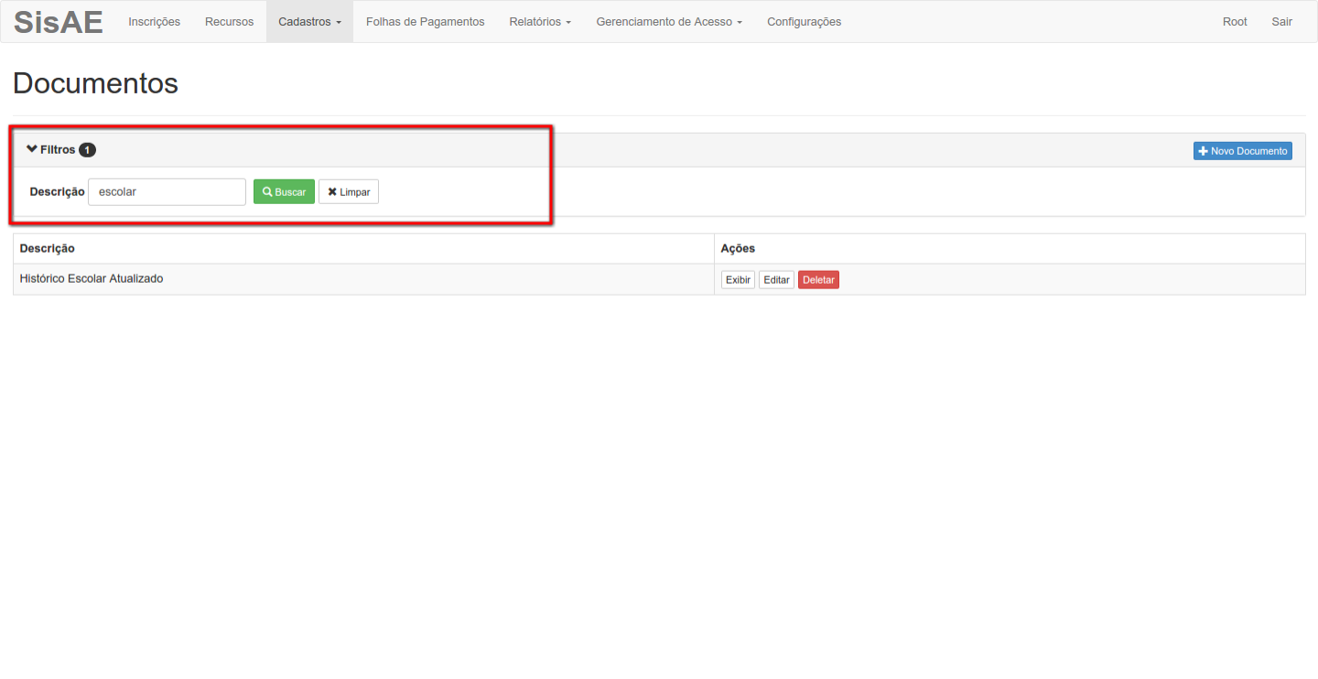The image size is (1318, 679).
Task: Click the Novo Documento button
Action: 1242,151
